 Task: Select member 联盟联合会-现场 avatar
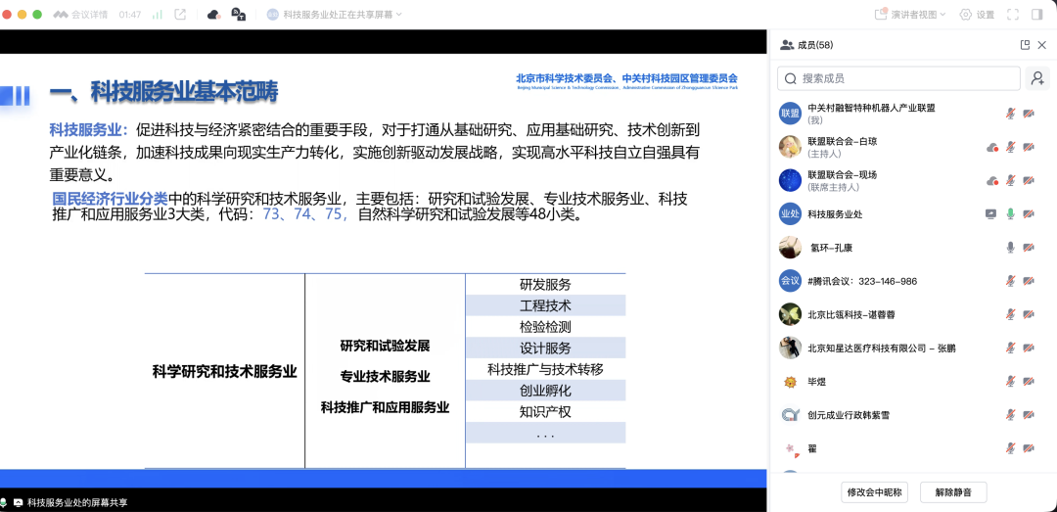790,180
